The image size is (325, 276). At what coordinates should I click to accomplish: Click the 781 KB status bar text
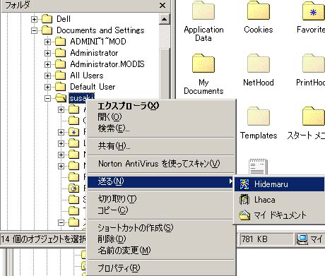(254, 239)
